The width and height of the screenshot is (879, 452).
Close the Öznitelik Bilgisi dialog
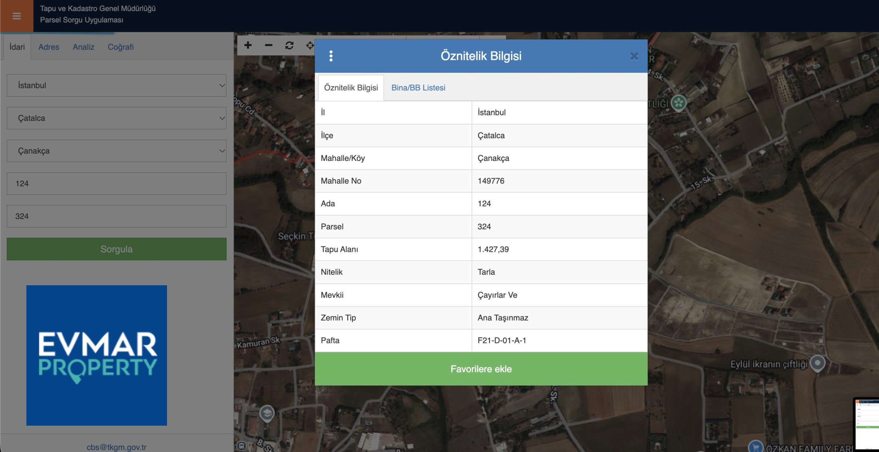point(634,56)
